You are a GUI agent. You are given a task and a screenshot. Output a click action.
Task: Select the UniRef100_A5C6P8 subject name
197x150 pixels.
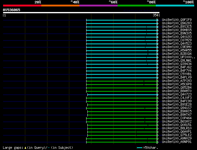click(x=177, y=84)
